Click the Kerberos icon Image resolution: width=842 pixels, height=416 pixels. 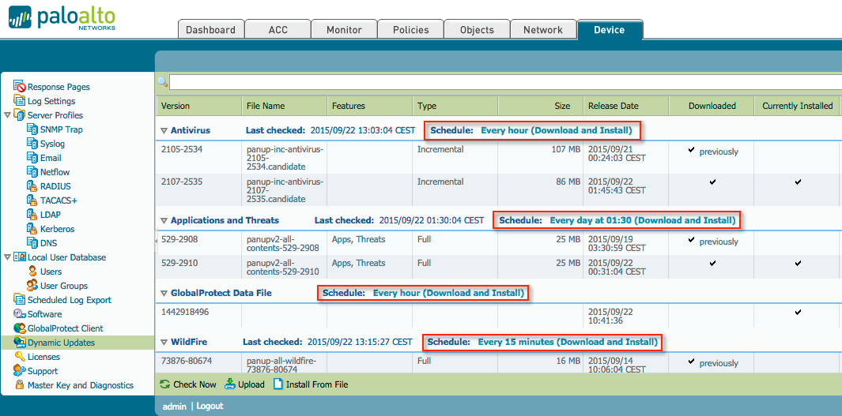tap(32, 229)
